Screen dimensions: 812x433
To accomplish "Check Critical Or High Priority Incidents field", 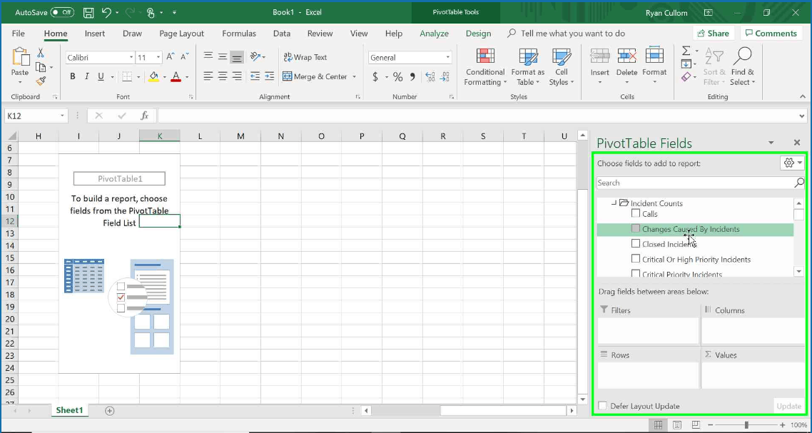I will (x=636, y=258).
